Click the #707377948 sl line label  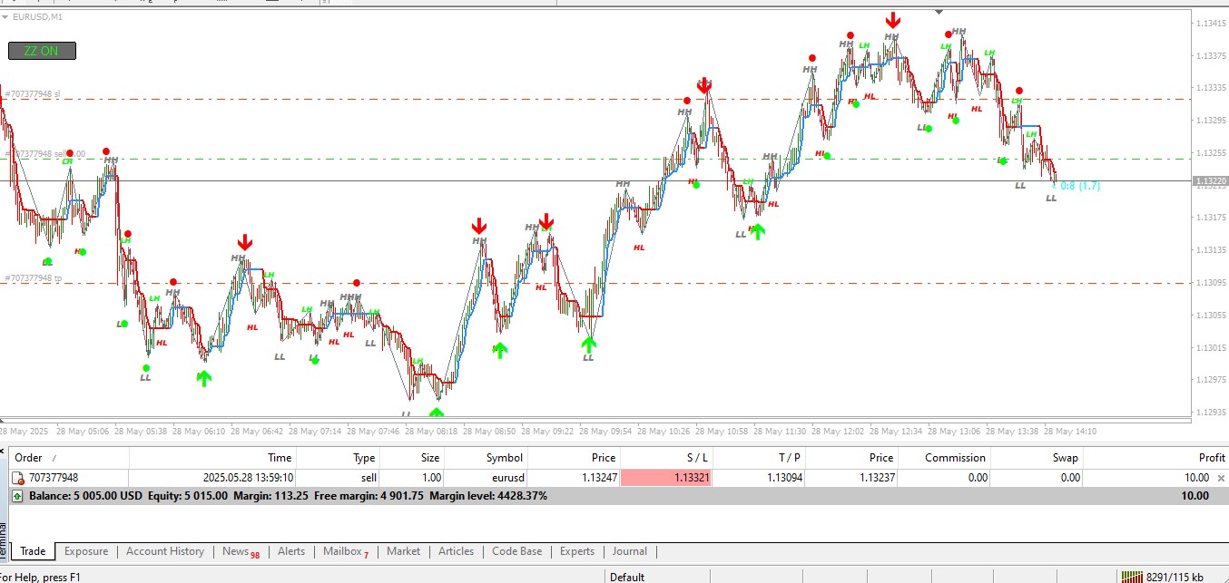pos(32,93)
